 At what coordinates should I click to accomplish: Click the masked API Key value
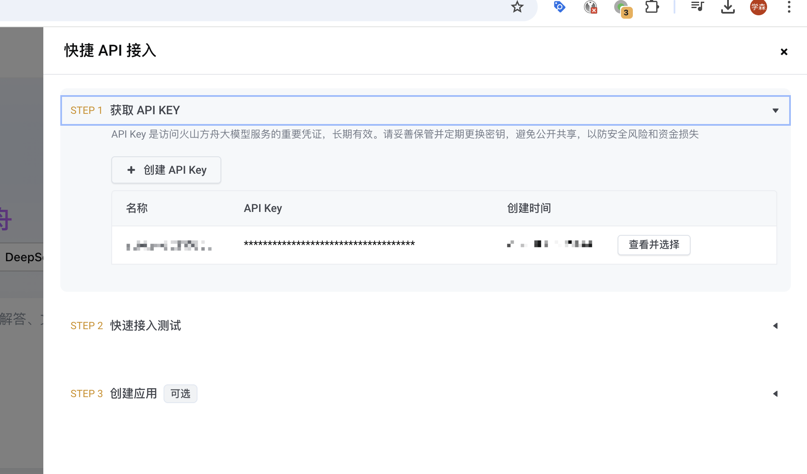(329, 244)
